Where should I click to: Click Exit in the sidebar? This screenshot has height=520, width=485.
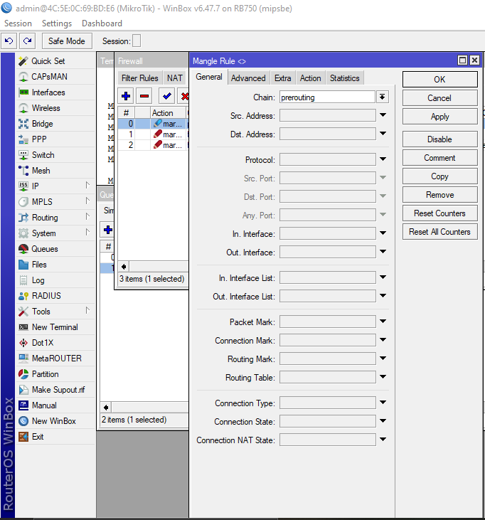point(55,437)
